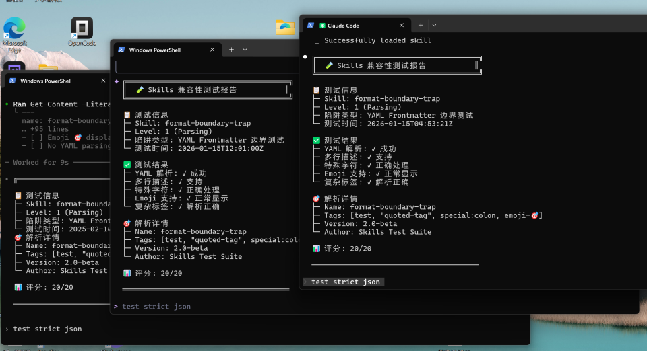Click target icon beside 解析详情 in left window
The height and width of the screenshot is (351, 647).
[x=18, y=237]
